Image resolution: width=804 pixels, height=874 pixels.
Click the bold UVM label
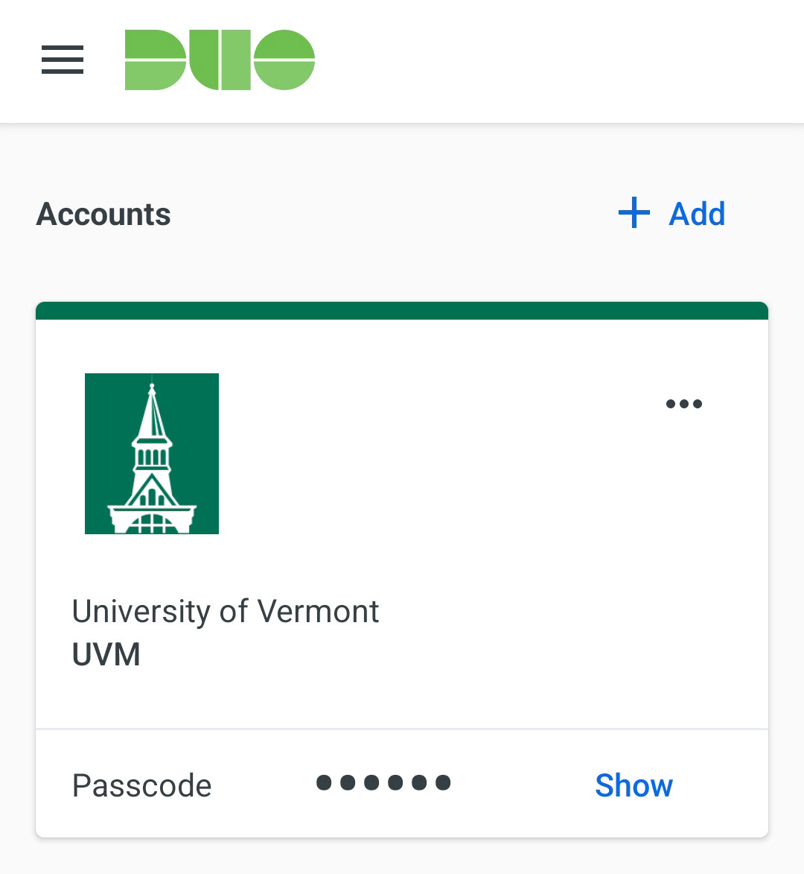[x=106, y=654]
